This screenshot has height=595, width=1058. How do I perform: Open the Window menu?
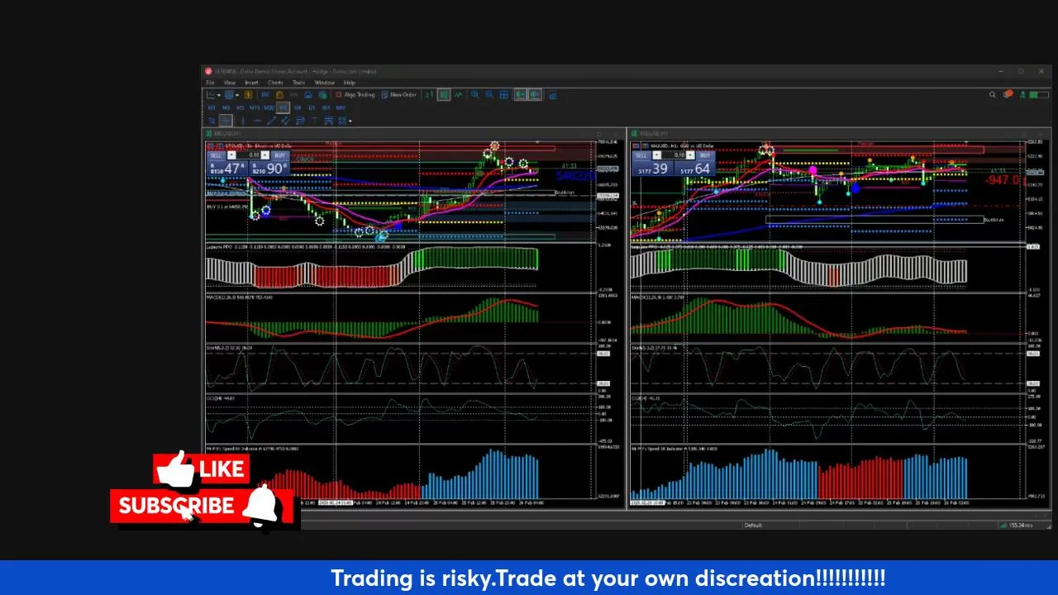coord(324,83)
